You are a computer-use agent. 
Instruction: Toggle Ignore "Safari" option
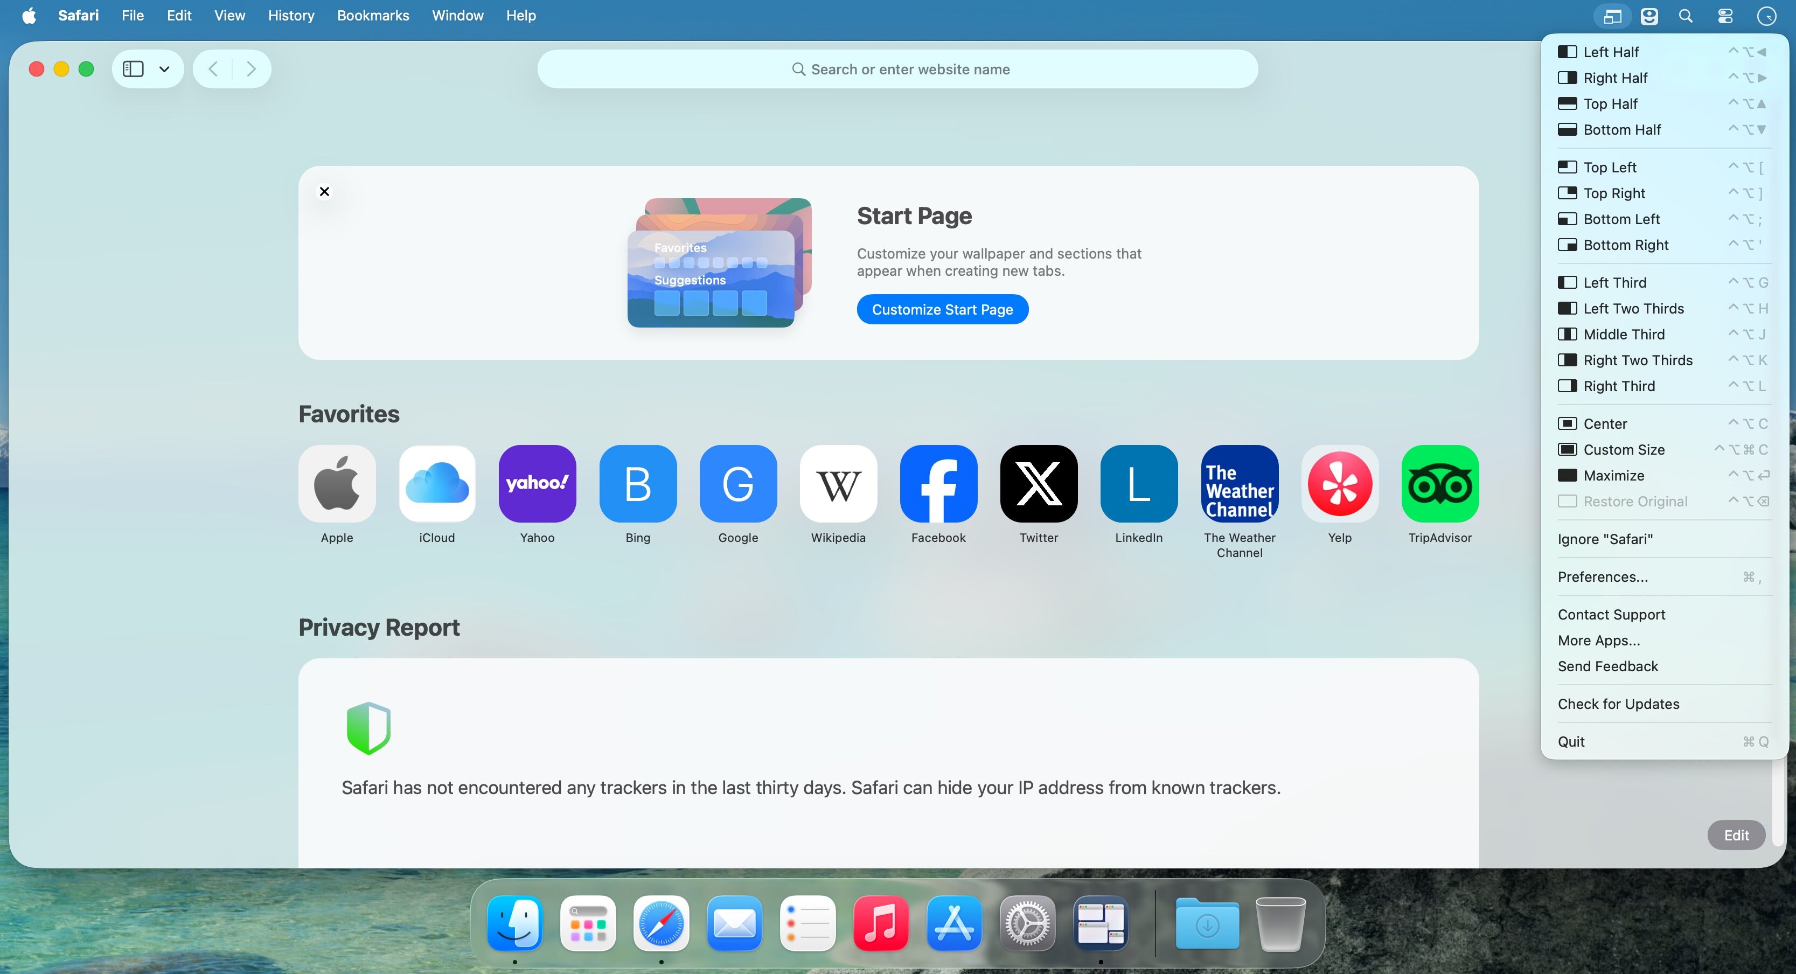tap(1605, 539)
